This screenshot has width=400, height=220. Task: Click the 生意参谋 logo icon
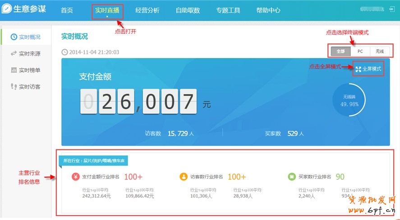click(7, 9)
